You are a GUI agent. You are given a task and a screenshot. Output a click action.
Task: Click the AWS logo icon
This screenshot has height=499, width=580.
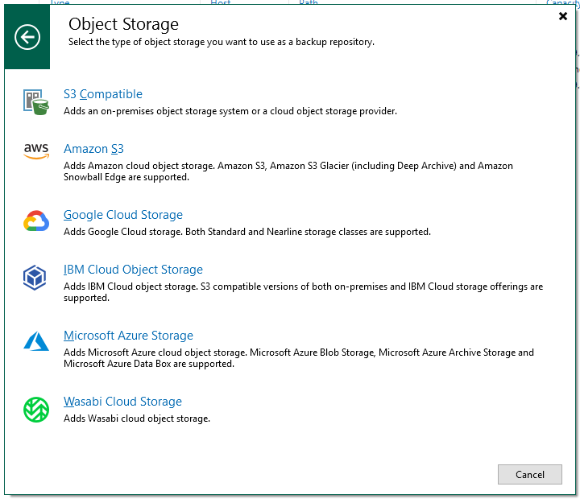coord(36,151)
